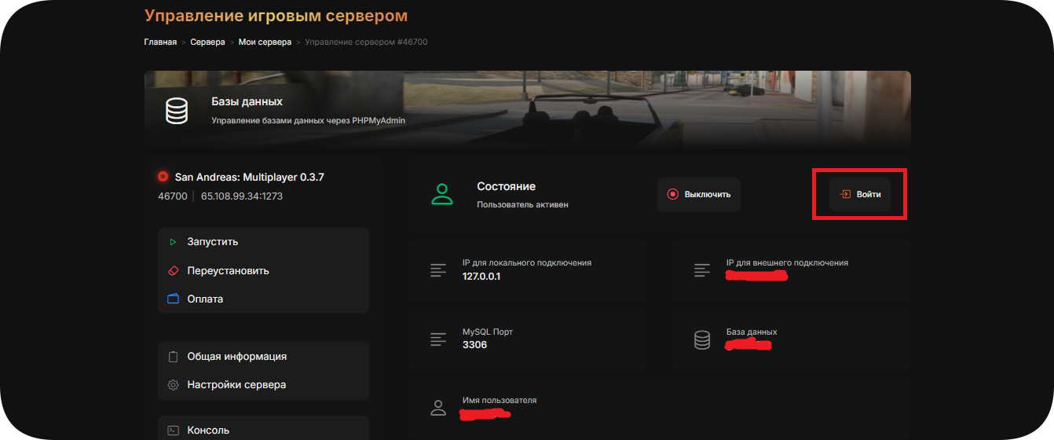Click the user icon beside Имя пользователя
The width and height of the screenshot is (1054, 440).
(438, 408)
